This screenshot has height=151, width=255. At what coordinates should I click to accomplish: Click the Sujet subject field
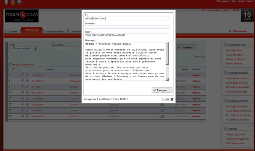127,35
